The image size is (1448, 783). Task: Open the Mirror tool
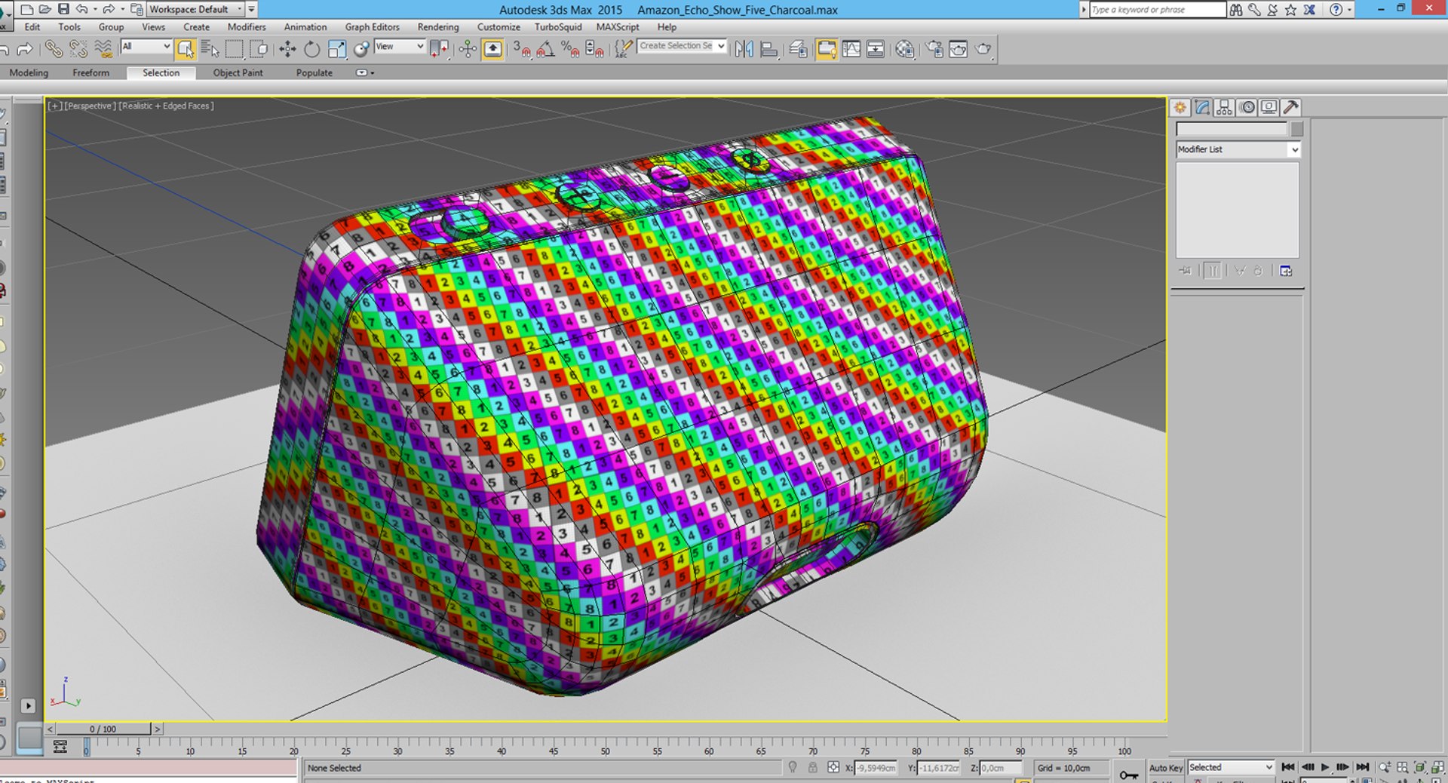[x=744, y=49]
